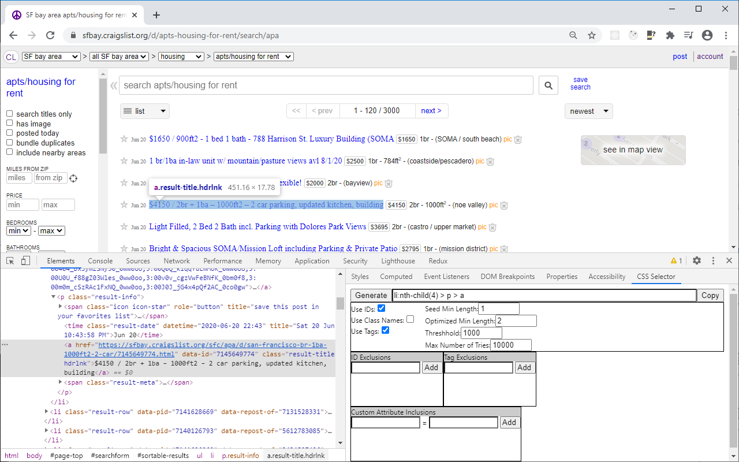Activate DevTools inspect element picker icon
This screenshot has width=739, height=462.
click(x=10, y=261)
